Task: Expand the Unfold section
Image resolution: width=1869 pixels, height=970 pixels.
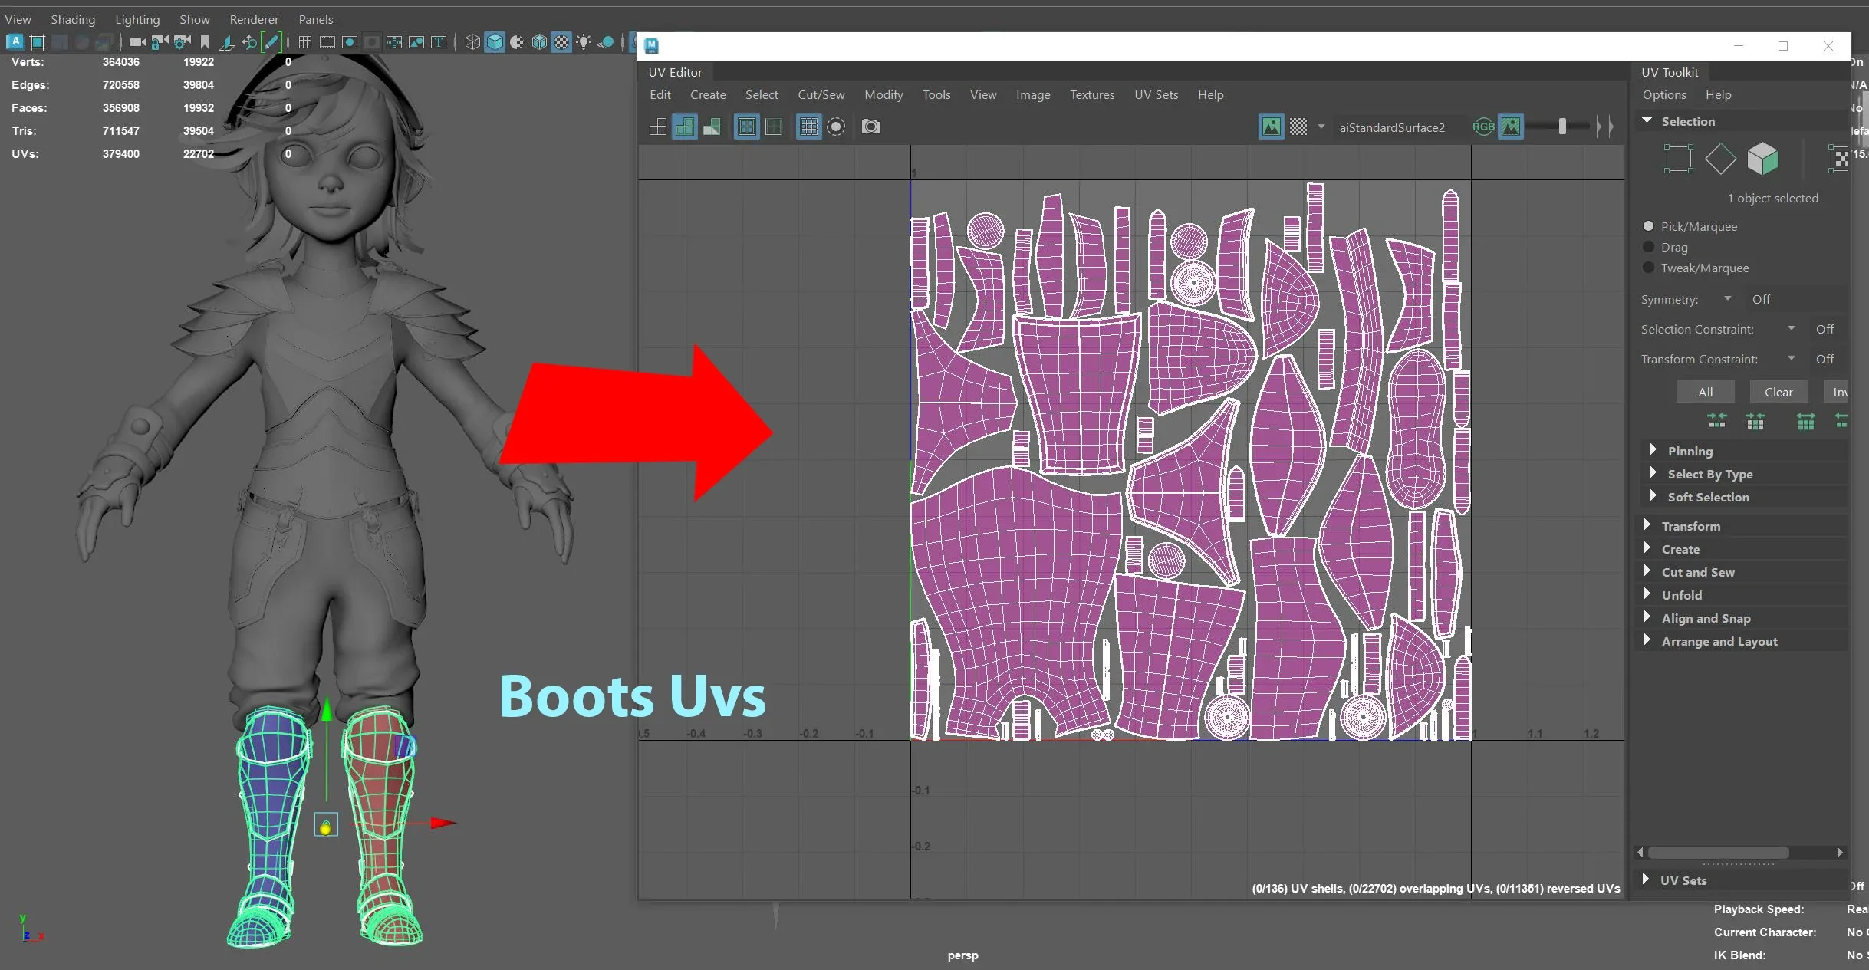Action: tap(1647, 594)
